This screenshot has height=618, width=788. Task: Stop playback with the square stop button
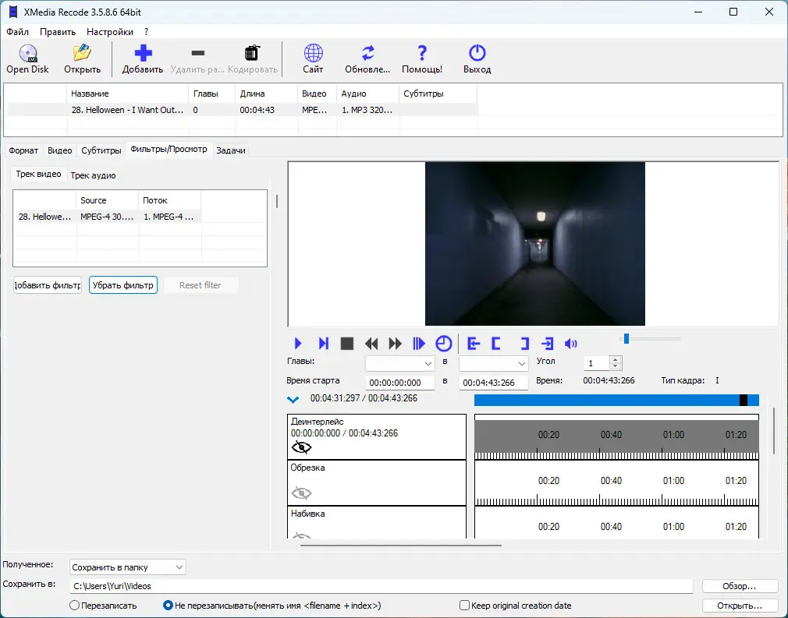coord(347,344)
